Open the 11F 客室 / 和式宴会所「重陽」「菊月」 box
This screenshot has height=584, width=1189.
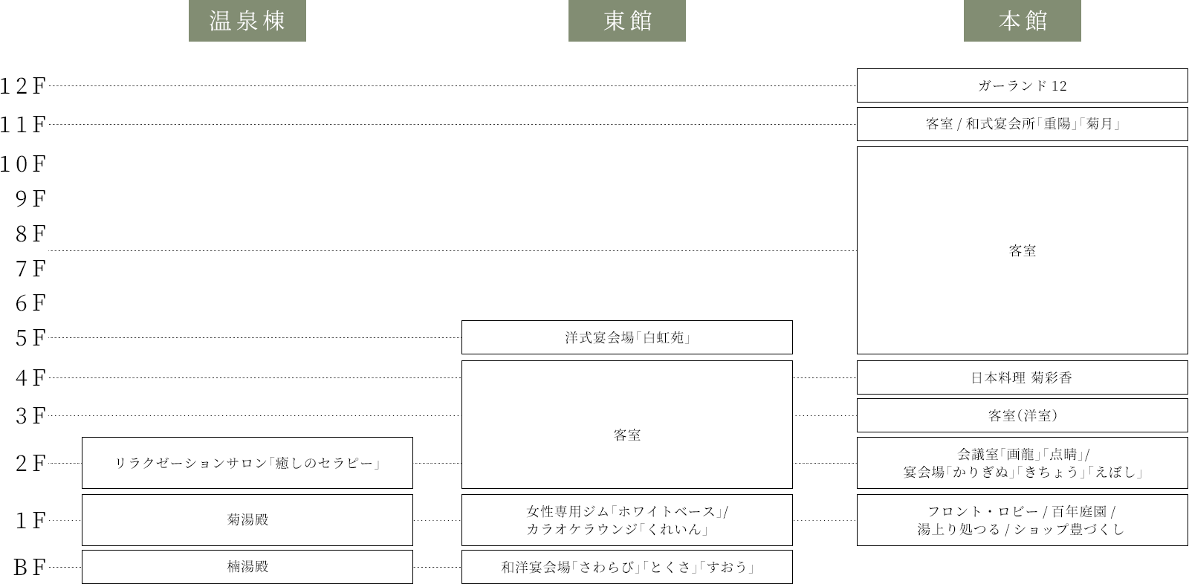pyautogui.click(x=1022, y=124)
